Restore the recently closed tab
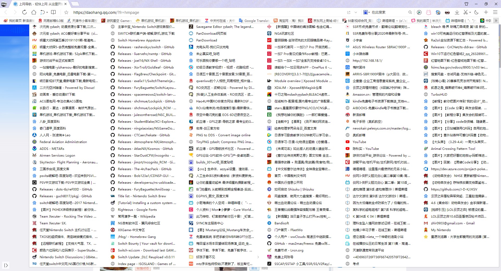 click(43, 12)
